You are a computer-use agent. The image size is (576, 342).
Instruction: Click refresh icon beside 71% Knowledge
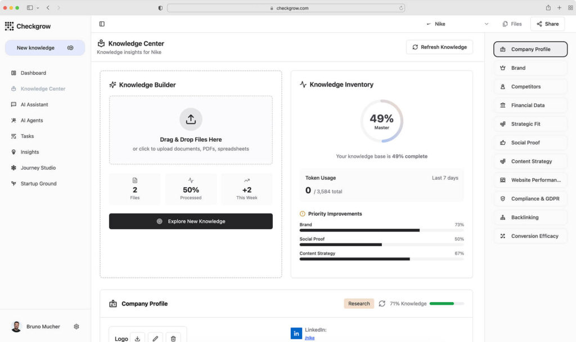point(382,304)
